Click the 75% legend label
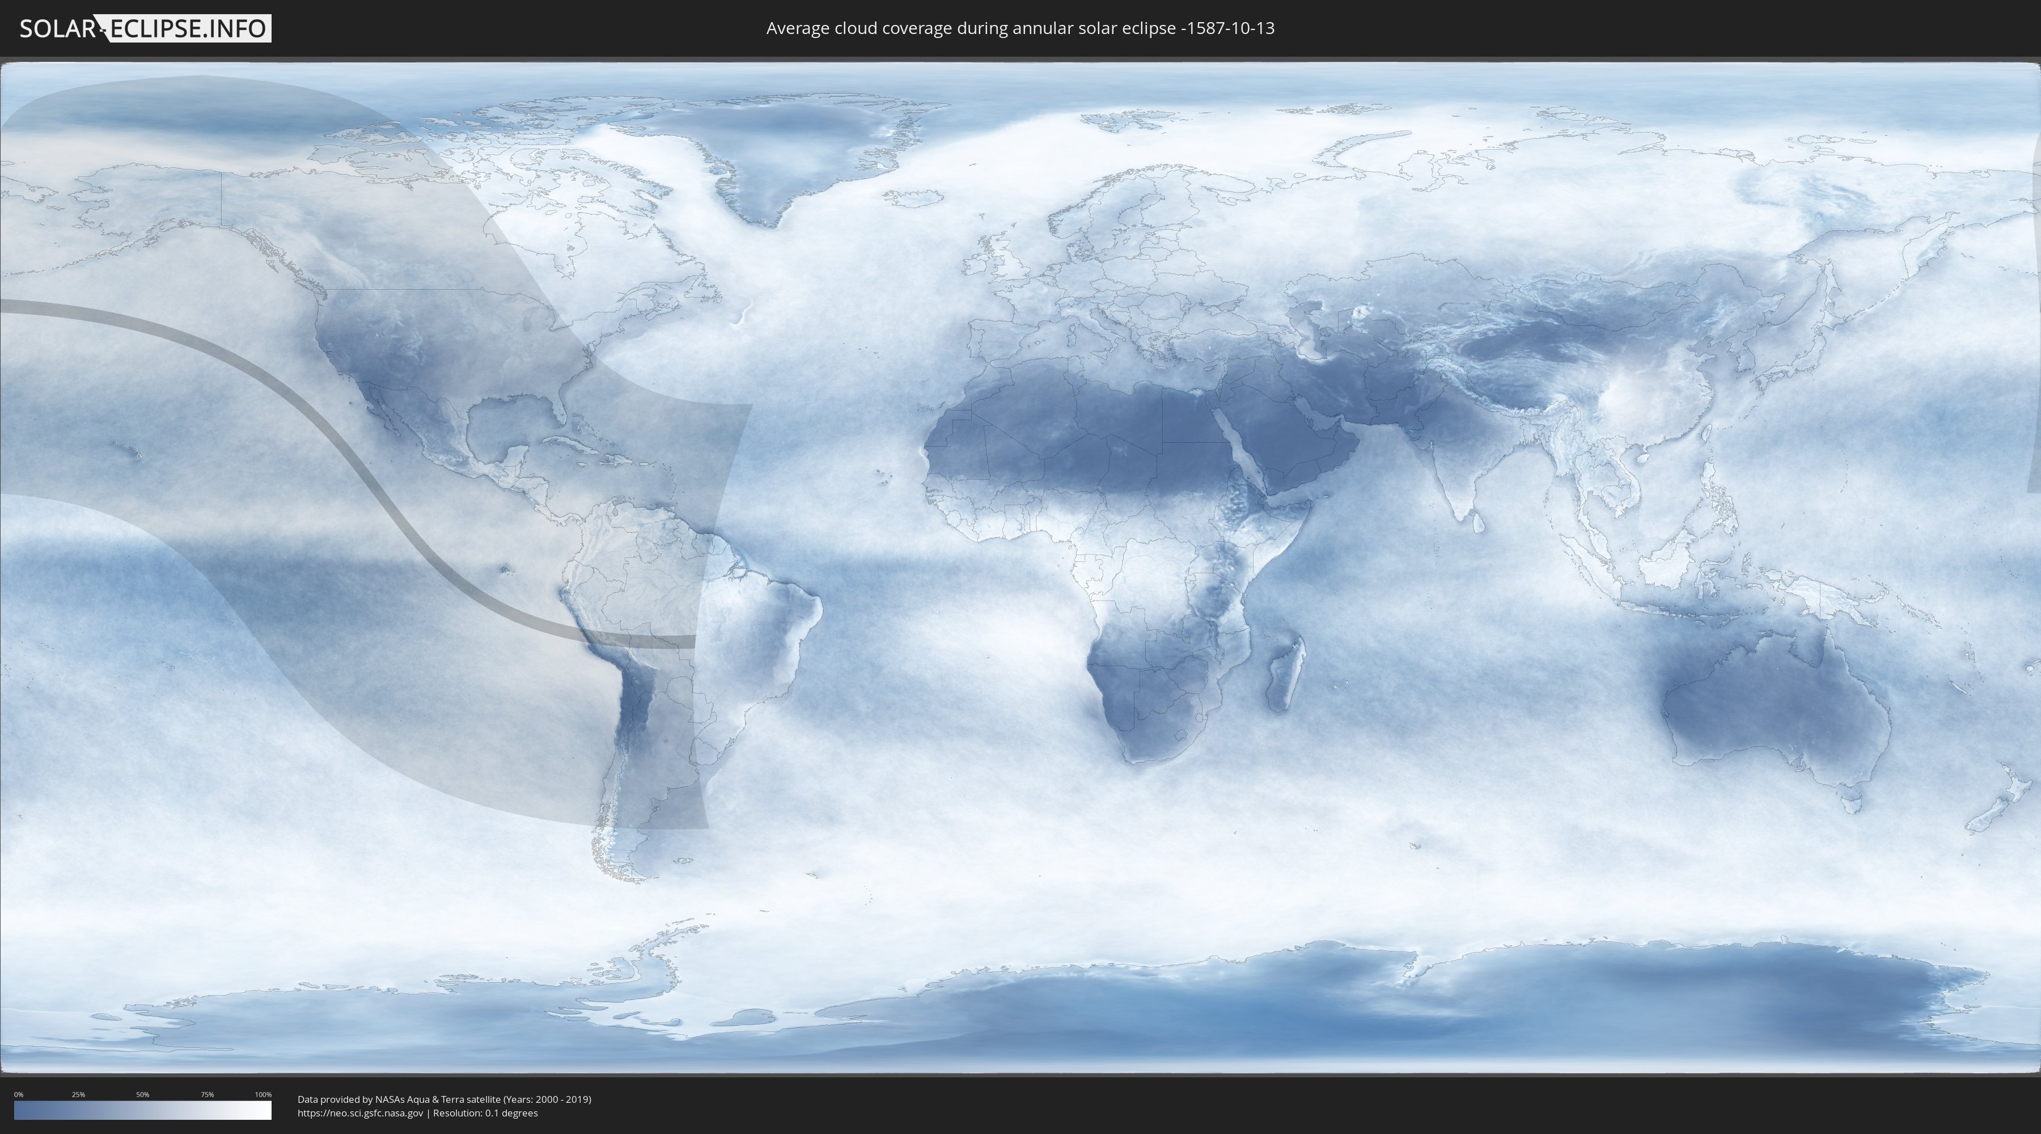2041x1134 pixels. point(207,1094)
